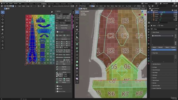Select the Move tool in UV editor toolbar

tap(3, 19)
